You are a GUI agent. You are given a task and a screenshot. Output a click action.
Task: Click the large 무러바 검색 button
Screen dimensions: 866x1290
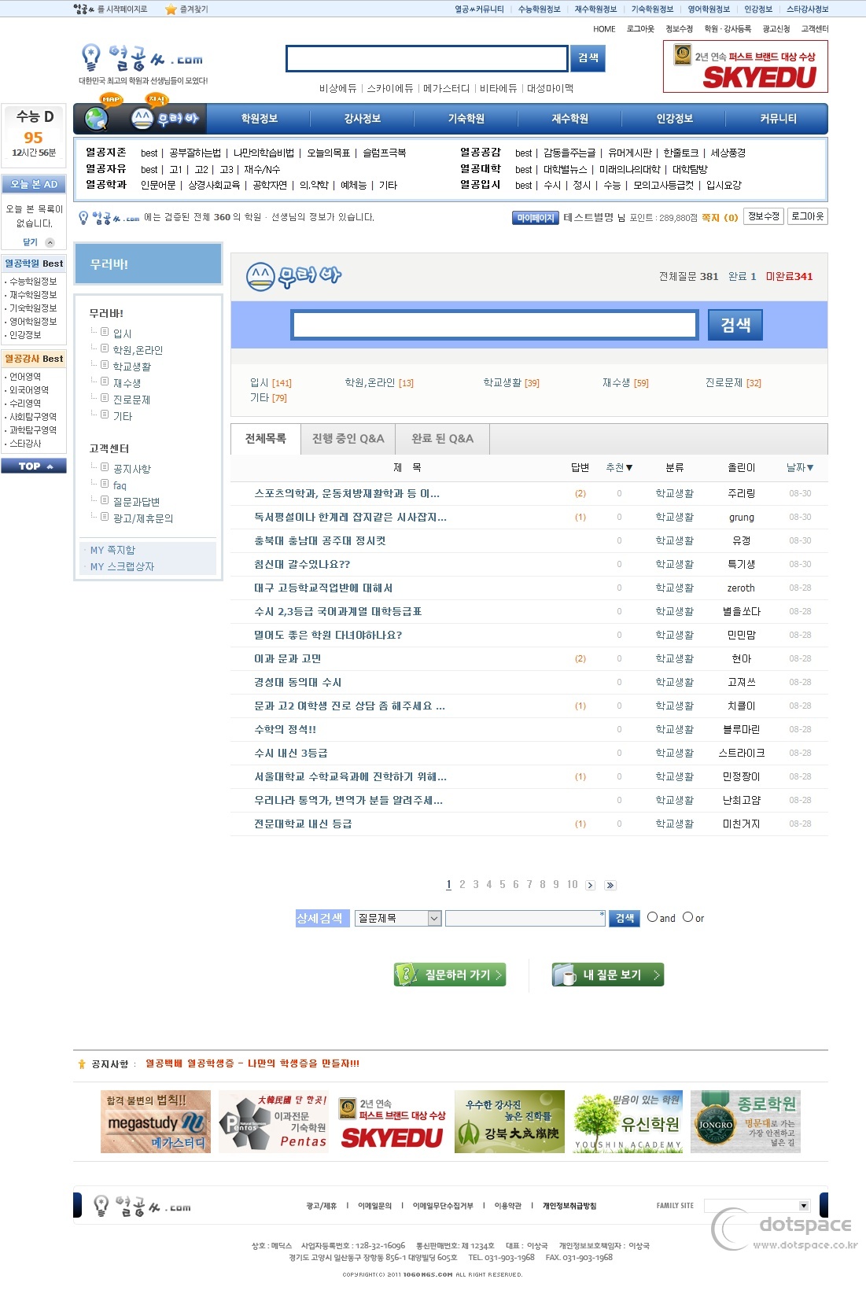735,325
